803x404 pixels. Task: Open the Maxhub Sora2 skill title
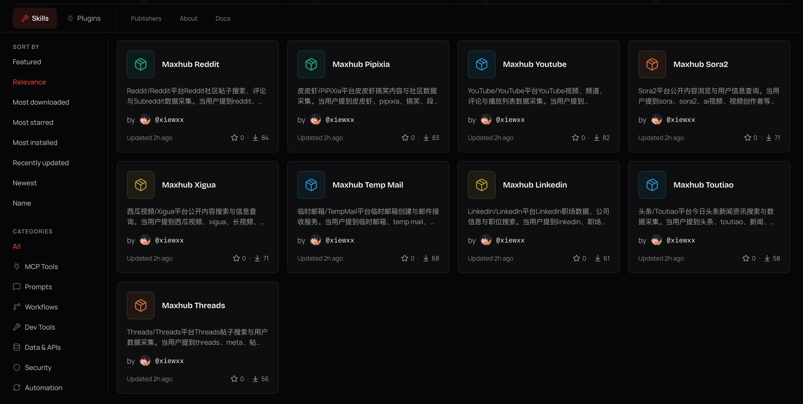[x=701, y=64]
